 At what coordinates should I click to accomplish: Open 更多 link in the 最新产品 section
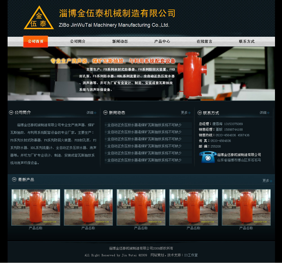[267, 180]
